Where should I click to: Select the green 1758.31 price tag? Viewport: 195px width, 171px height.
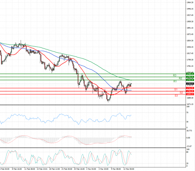pos(190,74)
